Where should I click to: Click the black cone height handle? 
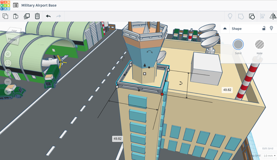click(145, 65)
